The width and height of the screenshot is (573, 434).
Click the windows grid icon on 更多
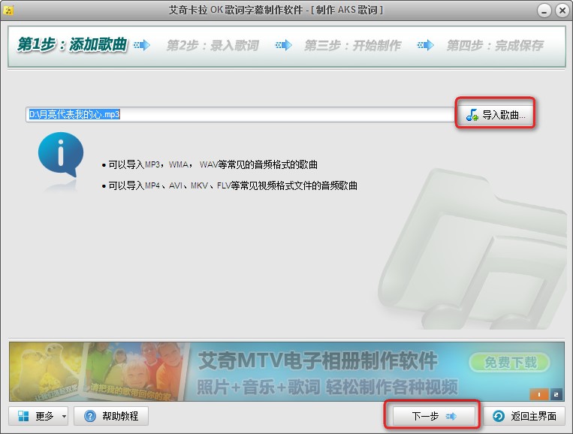[23, 416]
